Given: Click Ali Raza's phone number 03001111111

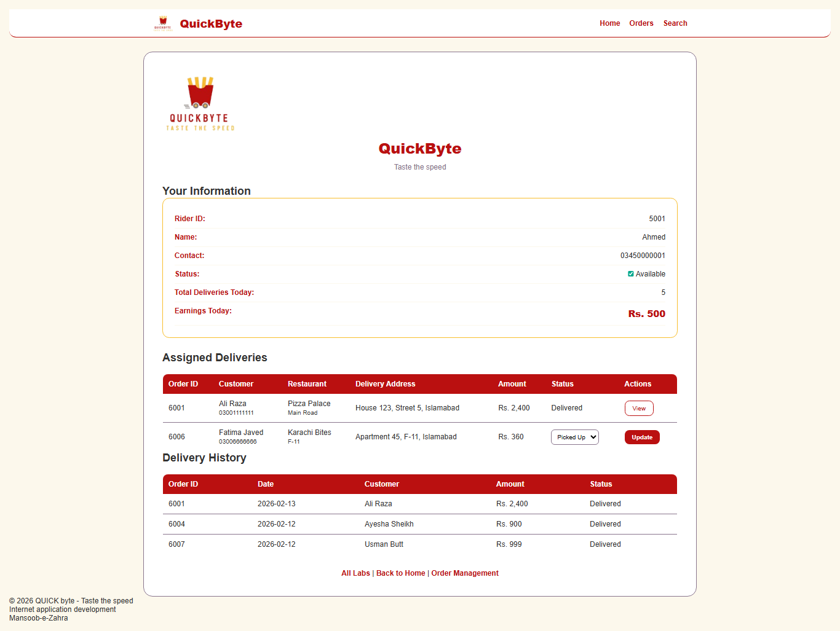Looking at the screenshot, I should tap(236, 412).
